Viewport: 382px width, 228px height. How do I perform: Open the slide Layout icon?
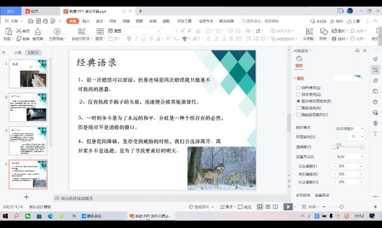click(x=100, y=32)
